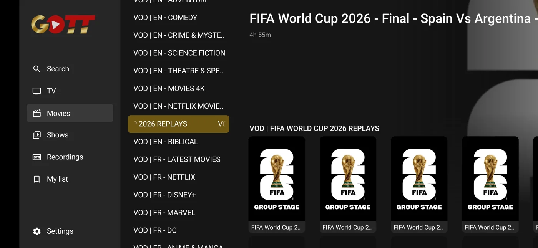
Task: Open the VOD | FR - DC category
Action: coord(155,230)
